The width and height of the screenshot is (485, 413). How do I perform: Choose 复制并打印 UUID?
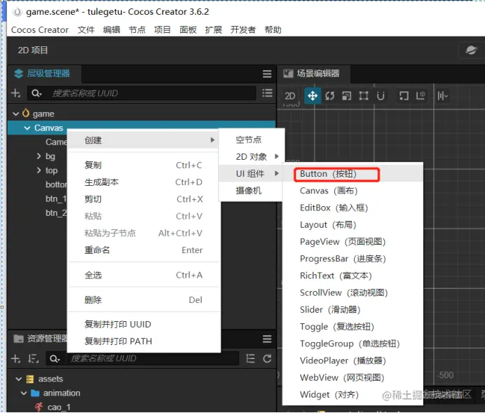coord(144,324)
